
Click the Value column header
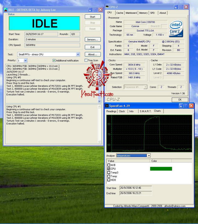coord(128,161)
